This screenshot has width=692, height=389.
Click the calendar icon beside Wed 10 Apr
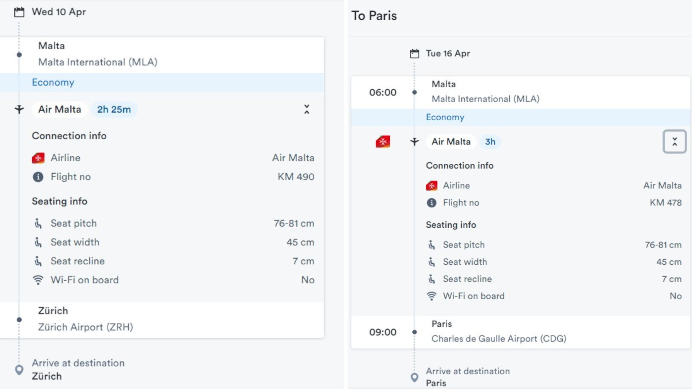tap(19, 12)
